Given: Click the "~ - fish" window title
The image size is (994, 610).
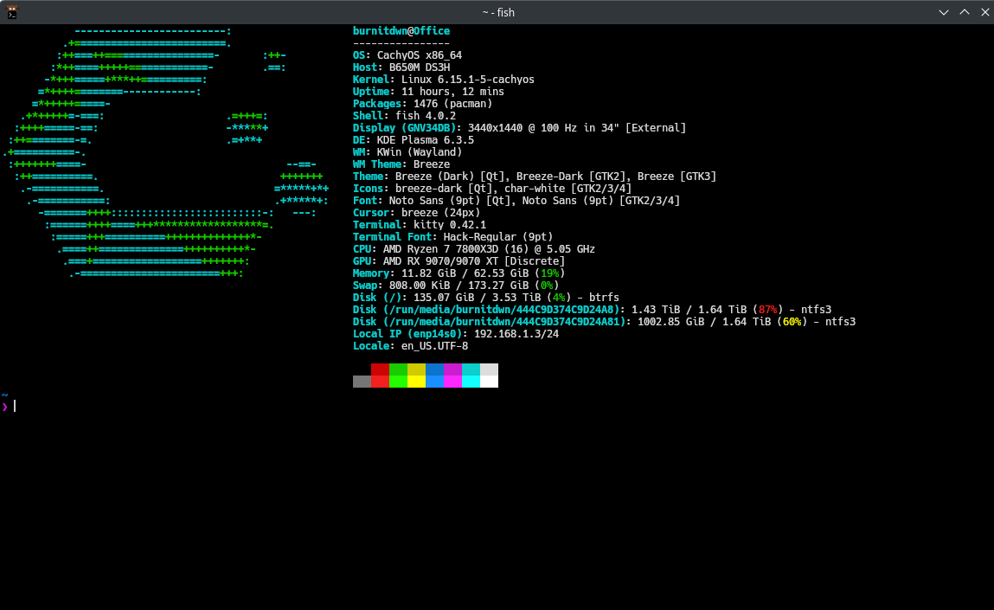Looking at the screenshot, I should (498, 13).
